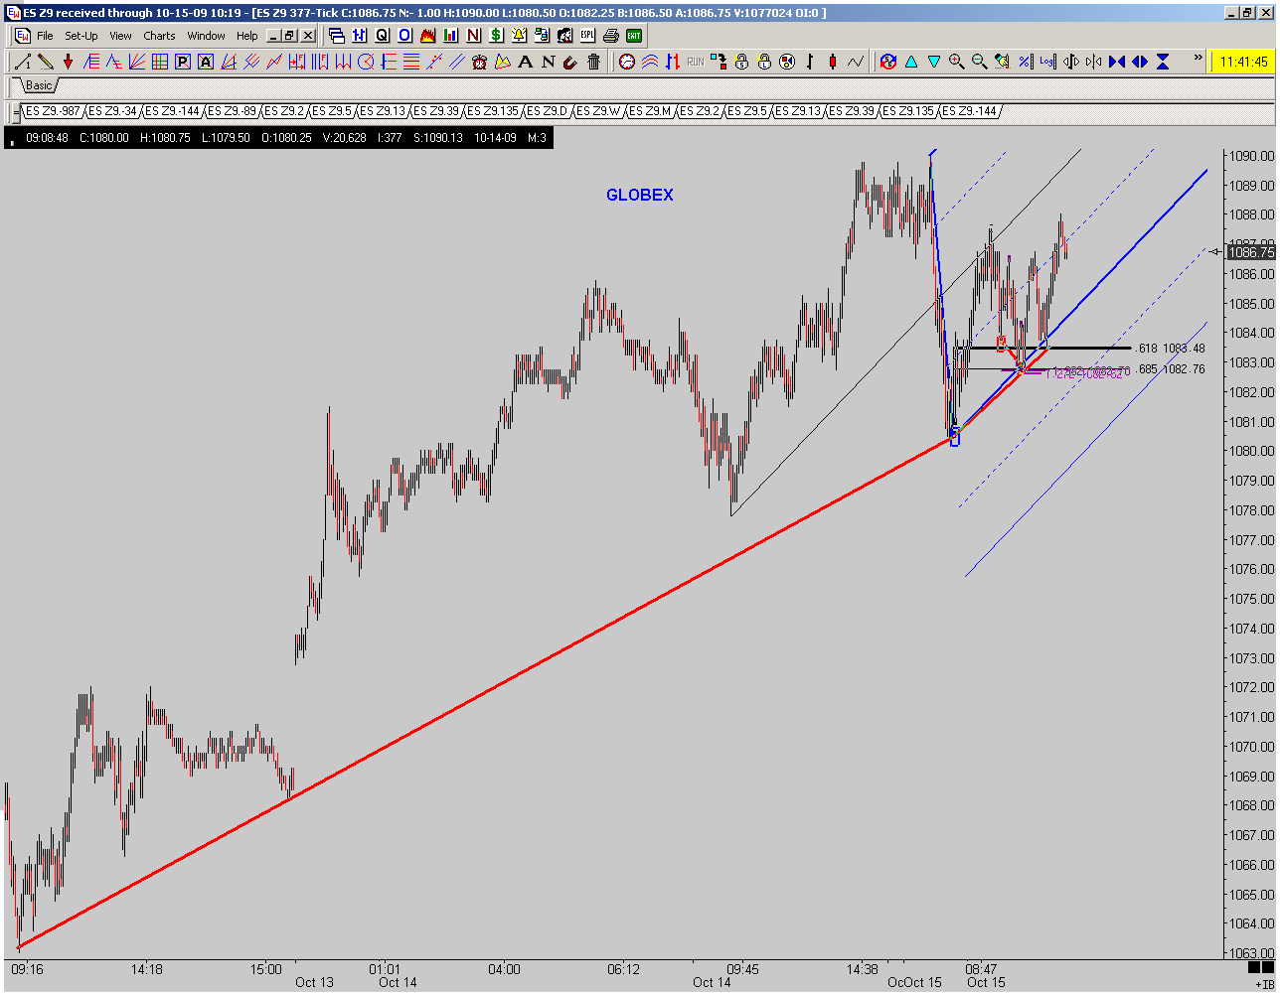This screenshot has height=993, width=1280.
Task: Open the View menu
Action: pos(120,36)
